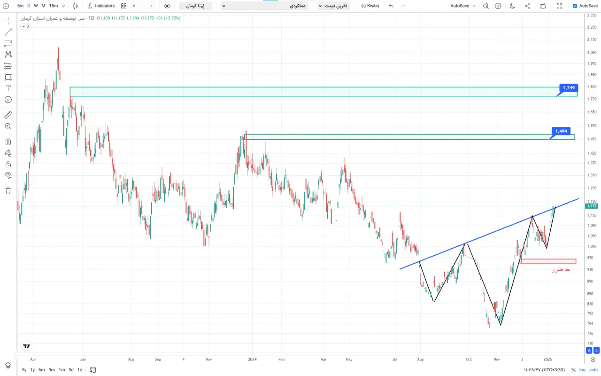Hide all drawings with left-toolbar eye icon
Screen dimensions: 601x376
[x=8, y=175]
